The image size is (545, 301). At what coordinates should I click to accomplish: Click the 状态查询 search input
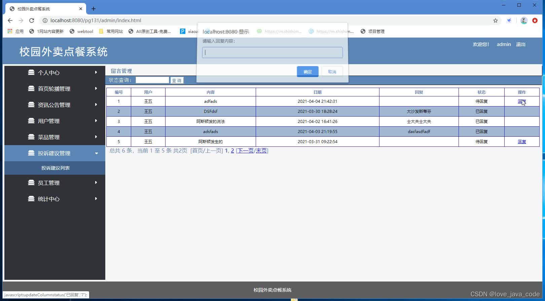152,80
